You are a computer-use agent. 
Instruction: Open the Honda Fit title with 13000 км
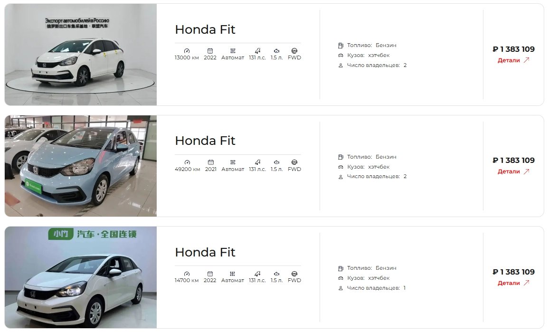click(x=205, y=30)
